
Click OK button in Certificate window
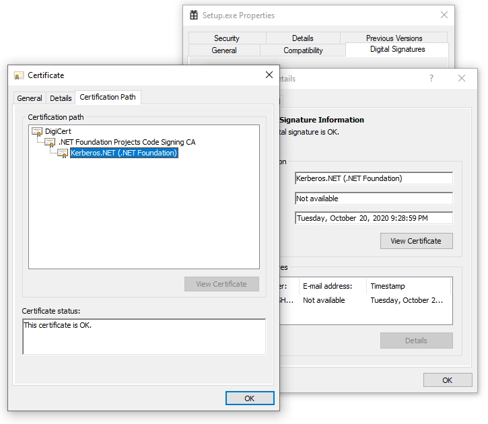[250, 398]
